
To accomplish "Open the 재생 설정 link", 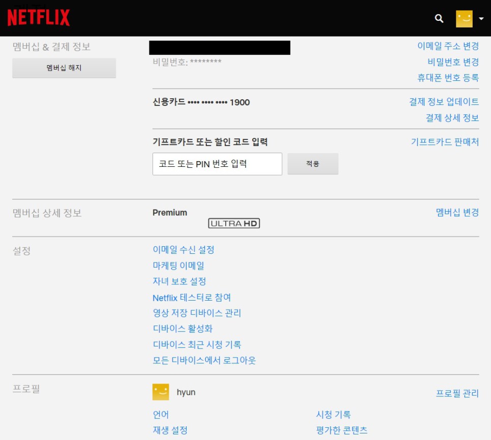I will 170,430.
